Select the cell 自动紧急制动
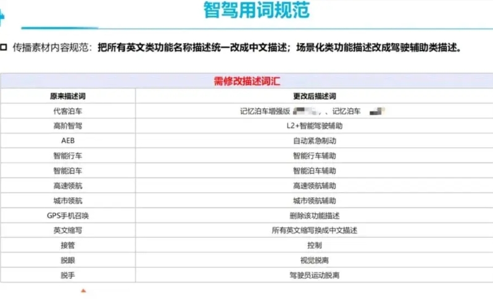The width and height of the screenshot is (493, 300). [x=315, y=140]
